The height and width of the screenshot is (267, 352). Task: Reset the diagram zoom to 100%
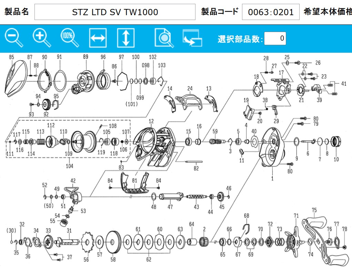pyautogui.click(x=69, y=38)
